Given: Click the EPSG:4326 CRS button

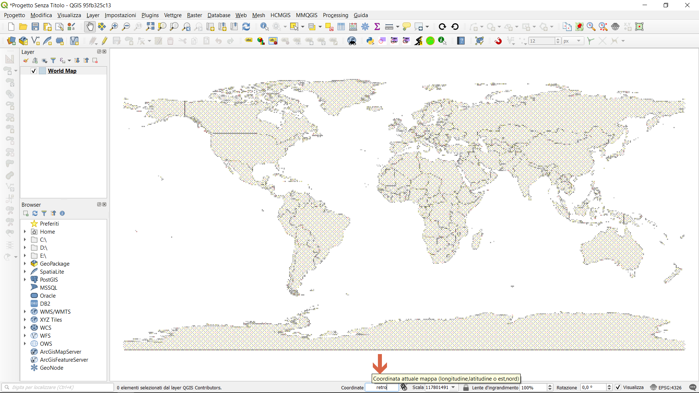Looking at the screenshot, I should click(x=666, y=387).
